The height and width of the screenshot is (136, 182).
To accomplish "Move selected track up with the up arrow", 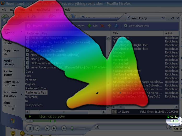I will pyautogui.click(x=109, y=26).
